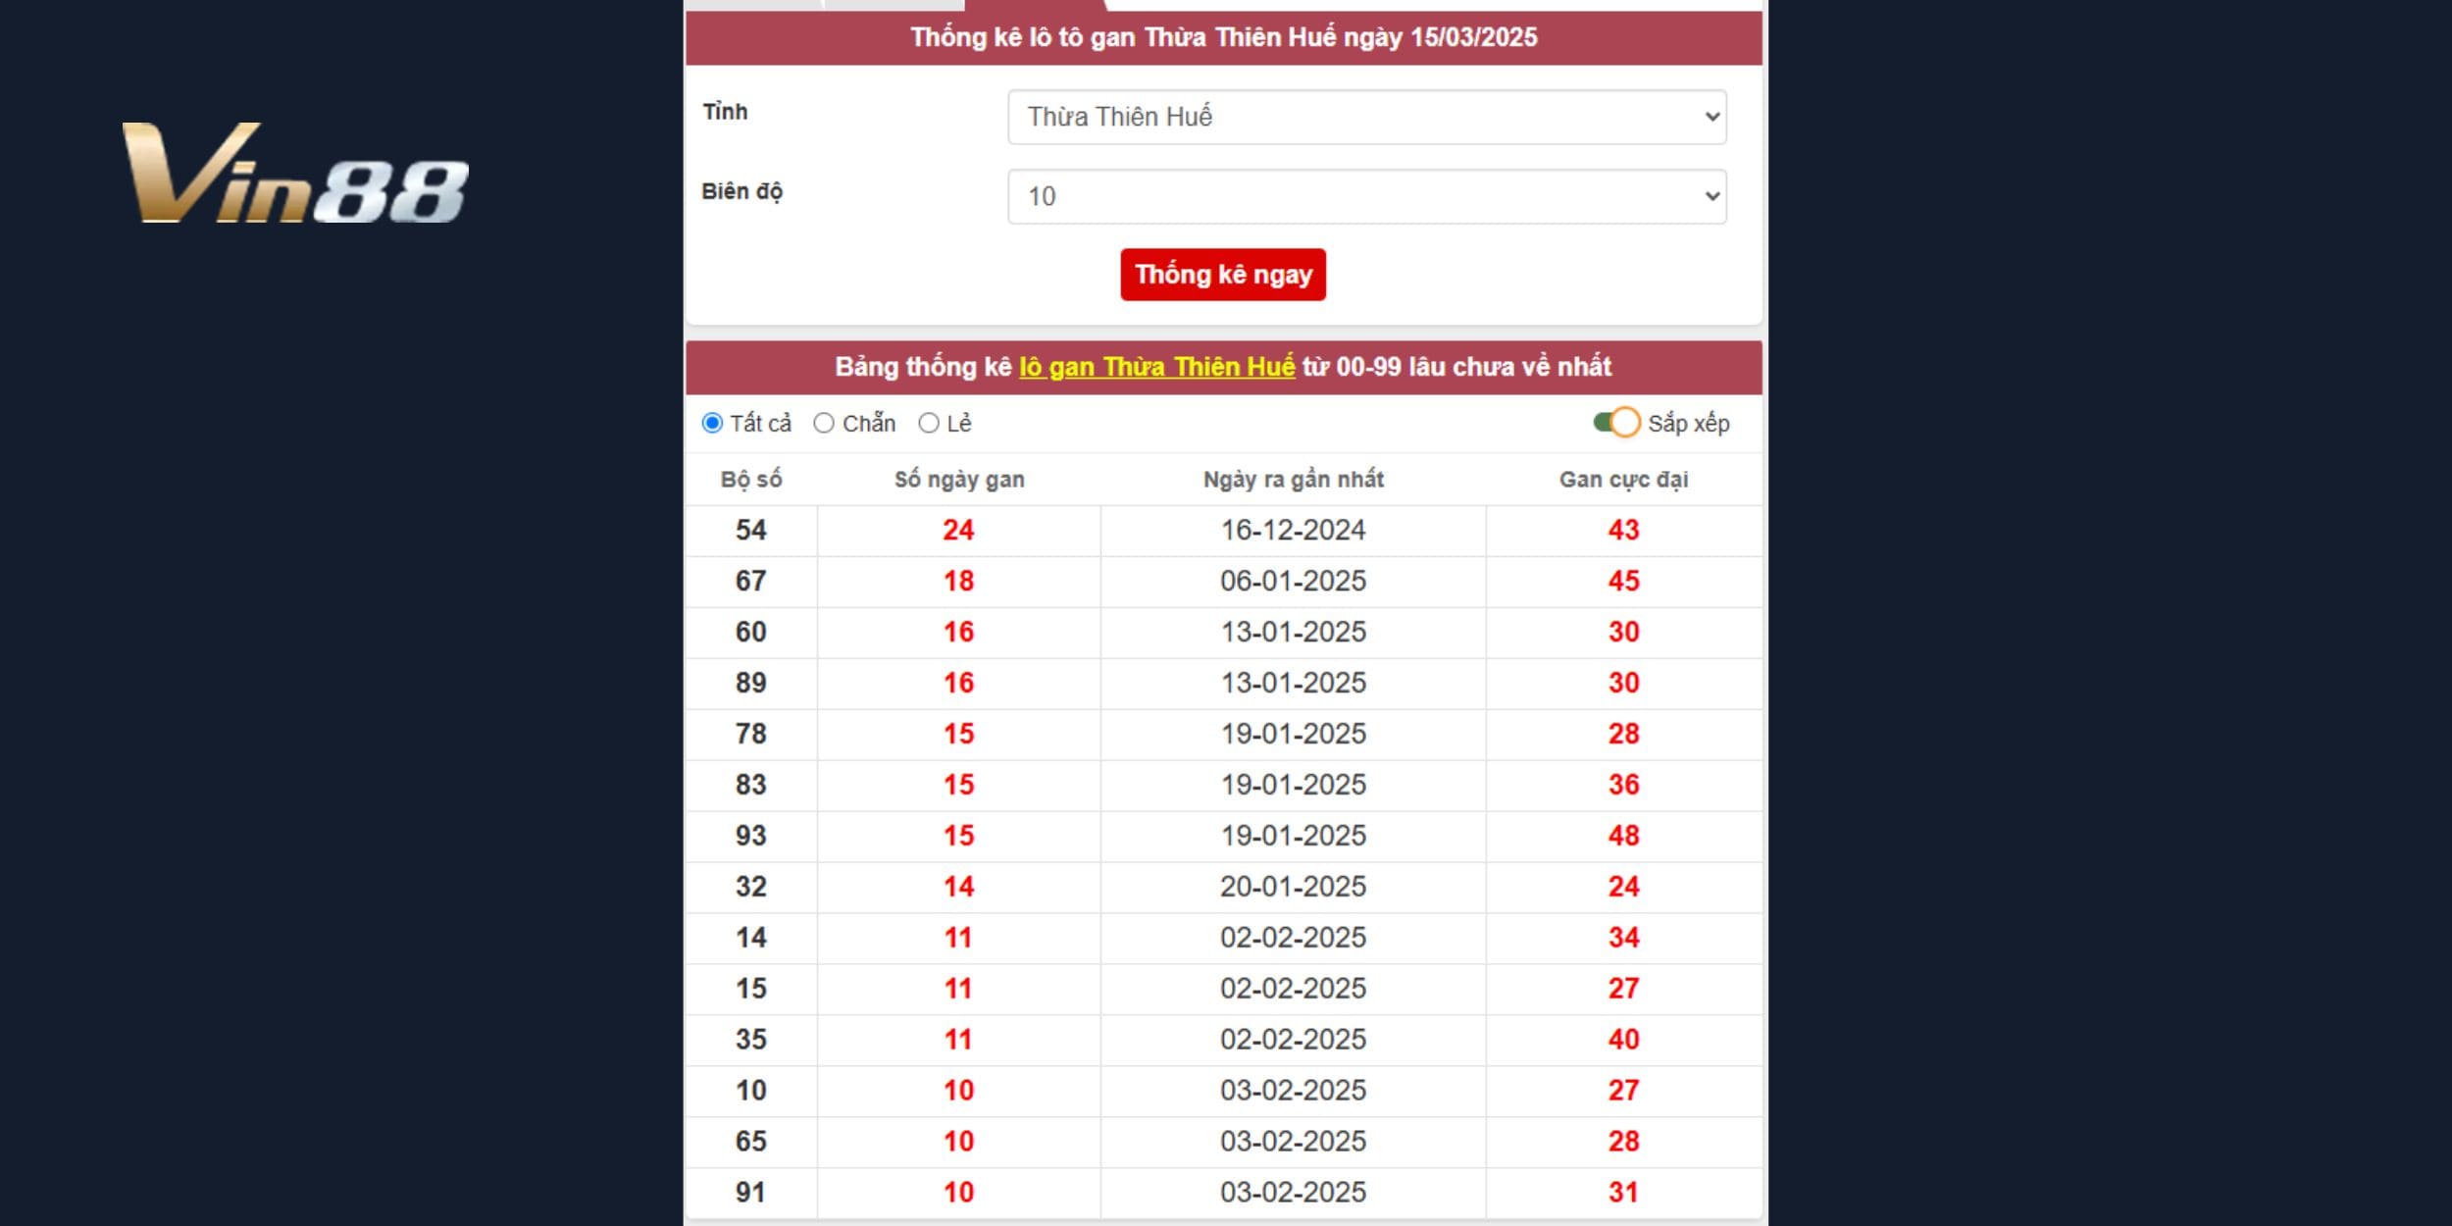Click the Vin88 logo

click(x=295, y=173)
